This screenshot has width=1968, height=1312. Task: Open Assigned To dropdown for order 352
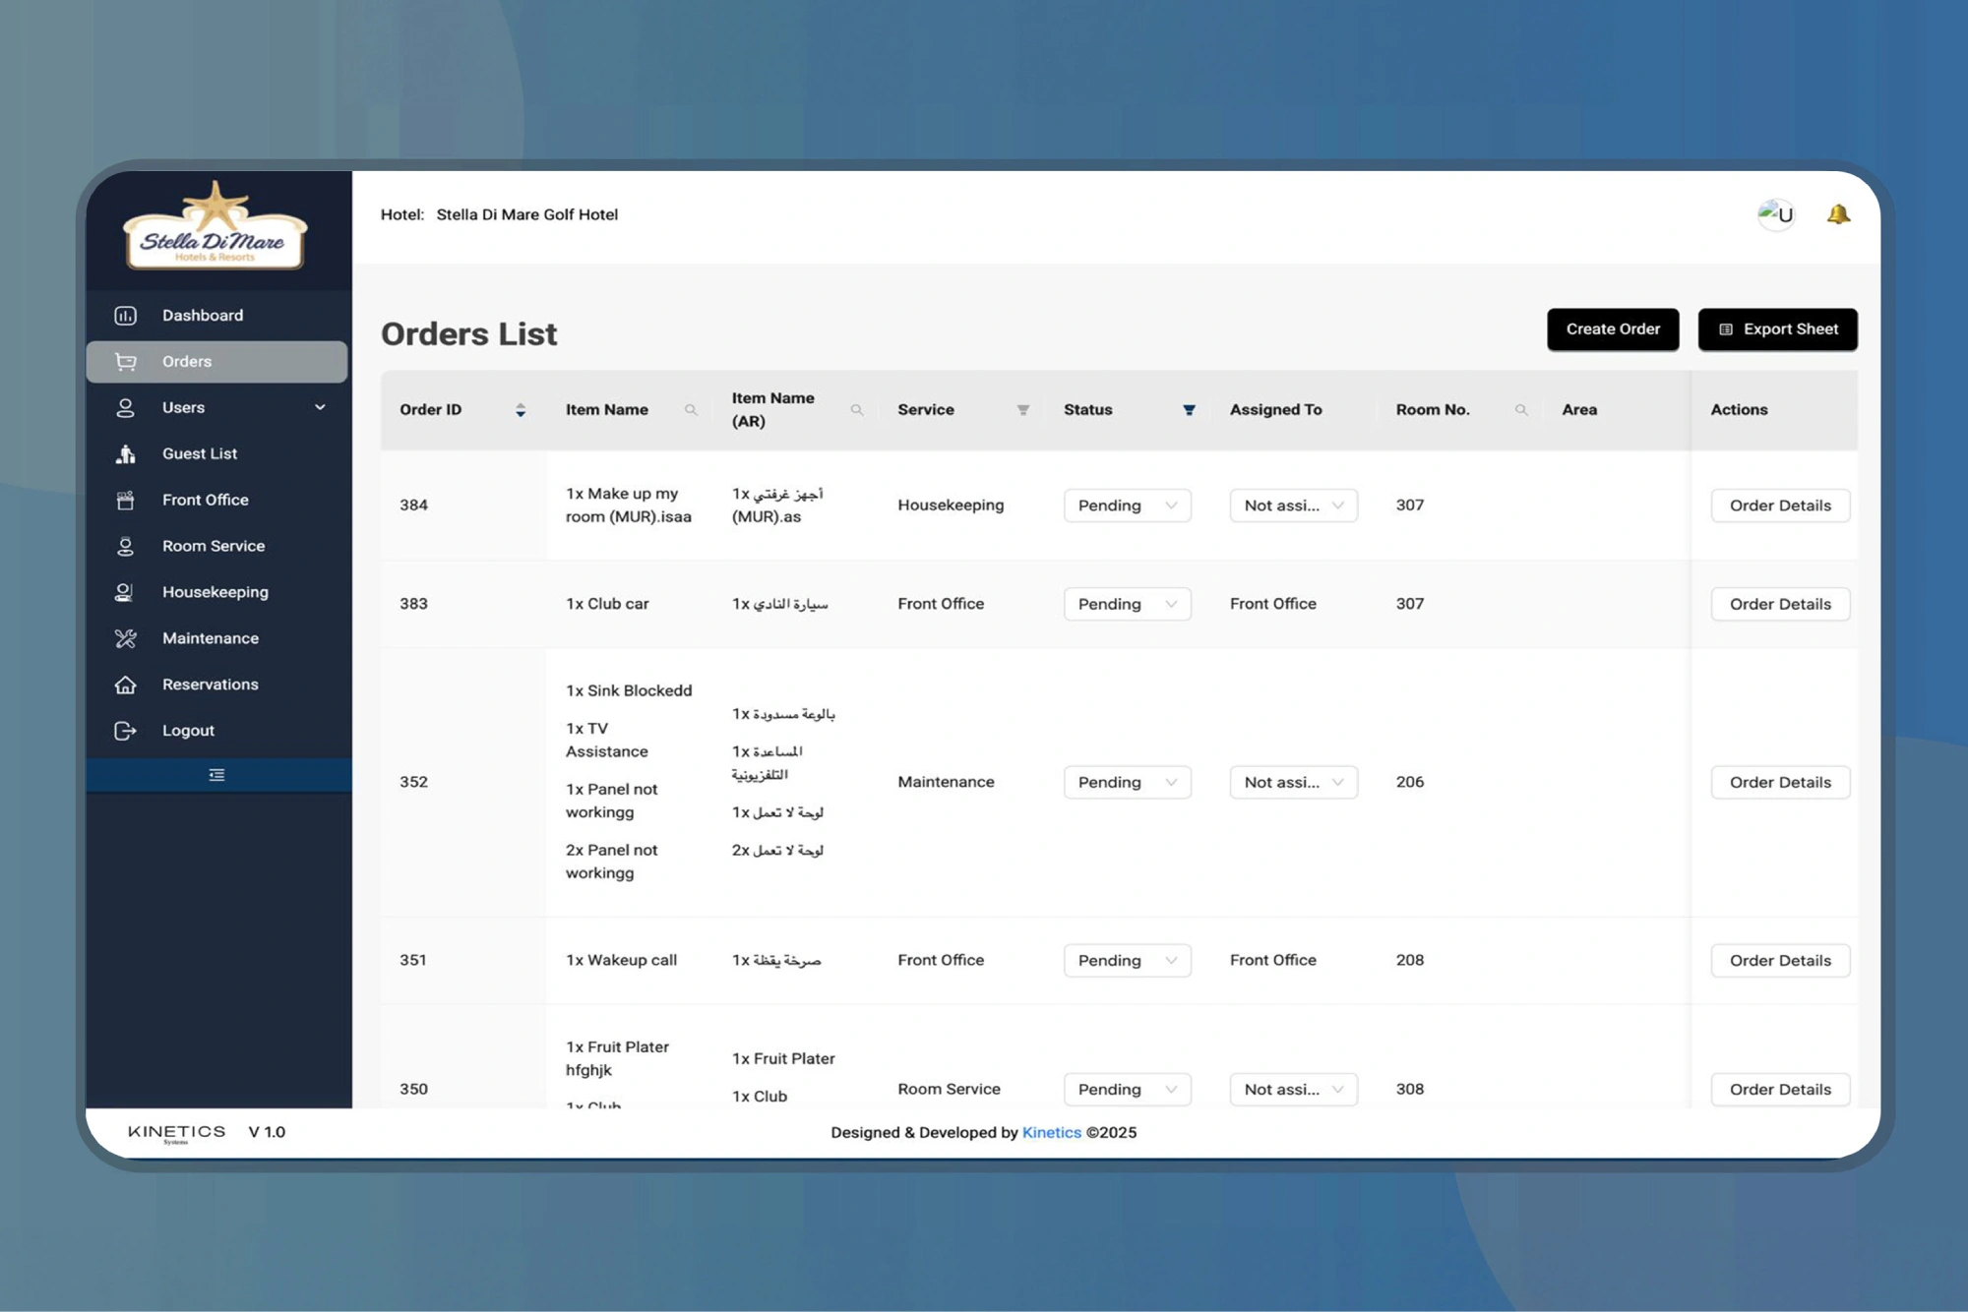[1293, 782]
